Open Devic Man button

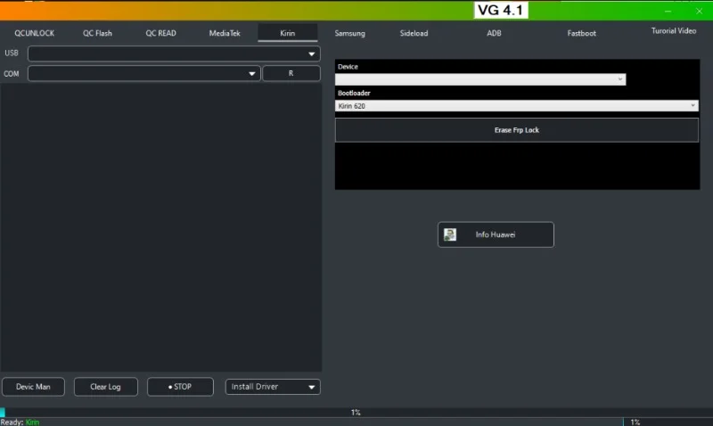tap(33, 387)
